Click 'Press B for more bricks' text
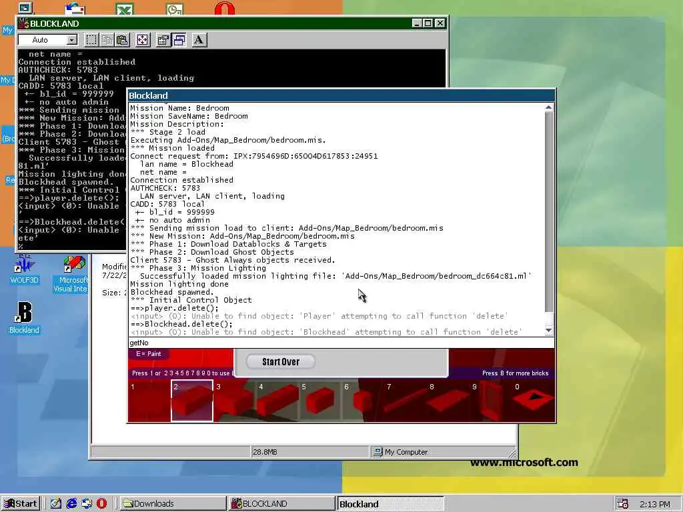The image size is (683, 512). click(x=515, y=373)
